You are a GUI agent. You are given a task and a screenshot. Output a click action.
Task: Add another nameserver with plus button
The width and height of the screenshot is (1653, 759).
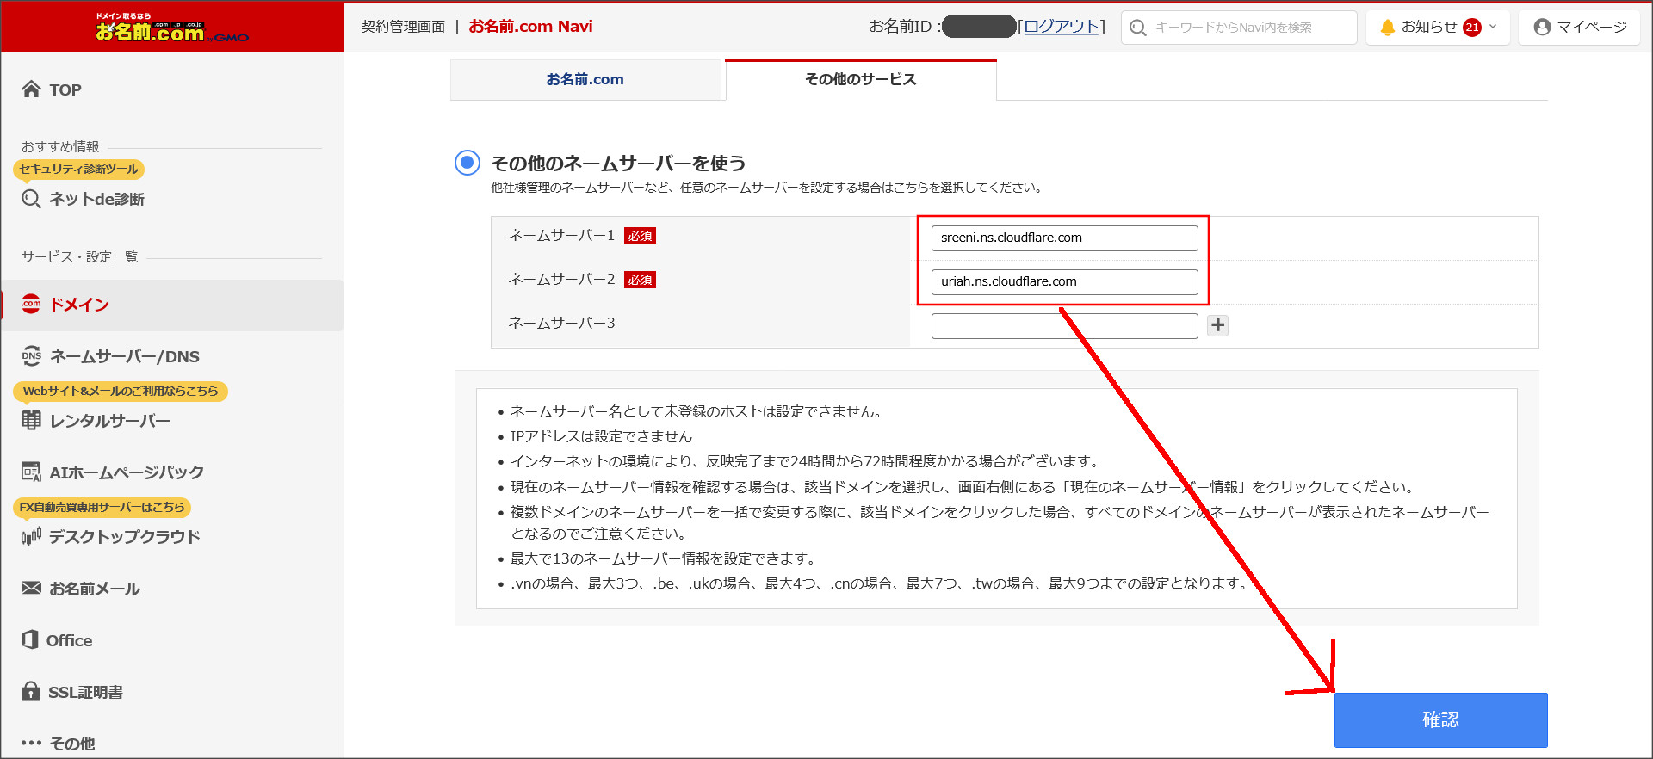(x=1217, y=325)
